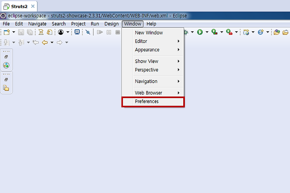Click the Previous Annotation up arrow icon

click(21, 43)
